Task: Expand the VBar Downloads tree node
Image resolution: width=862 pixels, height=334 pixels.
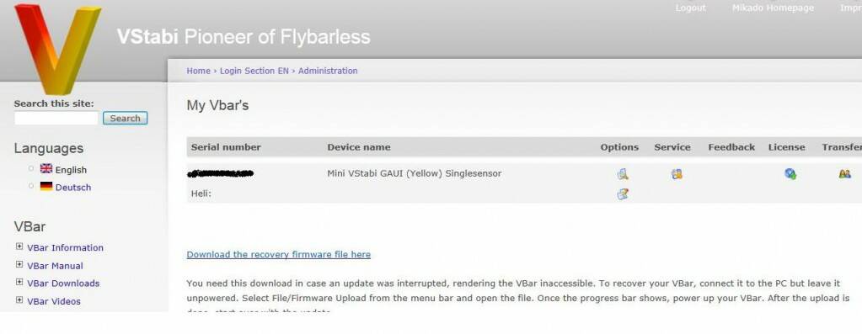Action: click(x=19, y=283)
